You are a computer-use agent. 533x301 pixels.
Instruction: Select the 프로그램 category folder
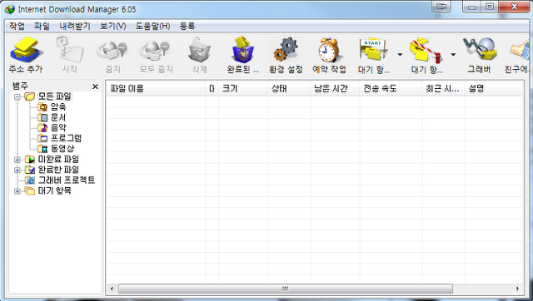coord(66,138)
